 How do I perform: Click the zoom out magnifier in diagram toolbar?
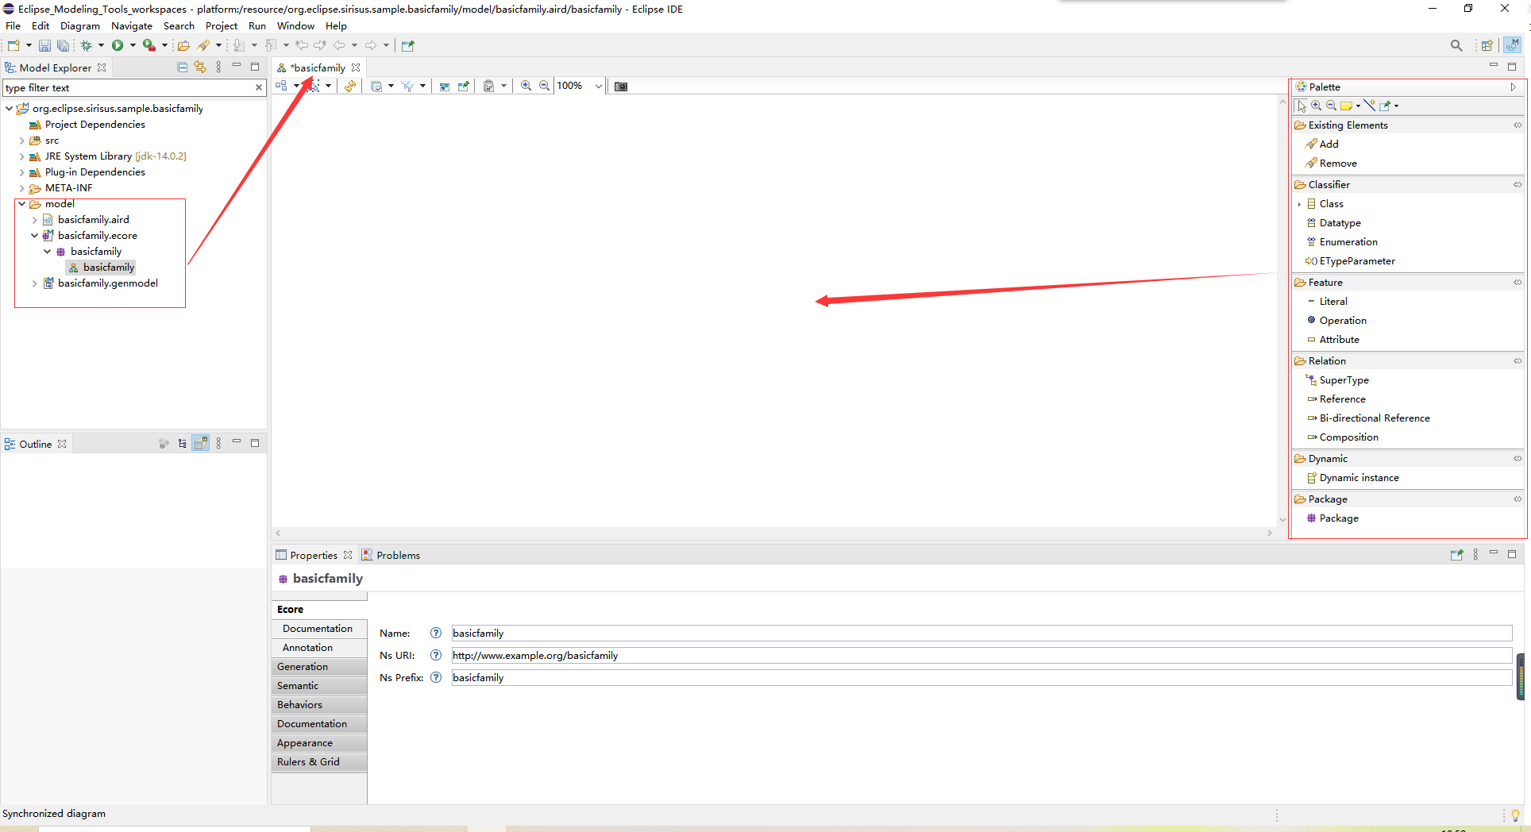coord(545,86)
